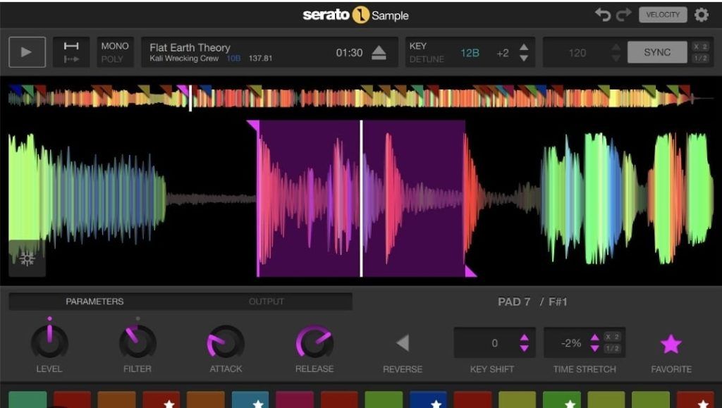Increase key with the up arrow
The height and width of the screenshot is (408, 722).
[524, 47]
